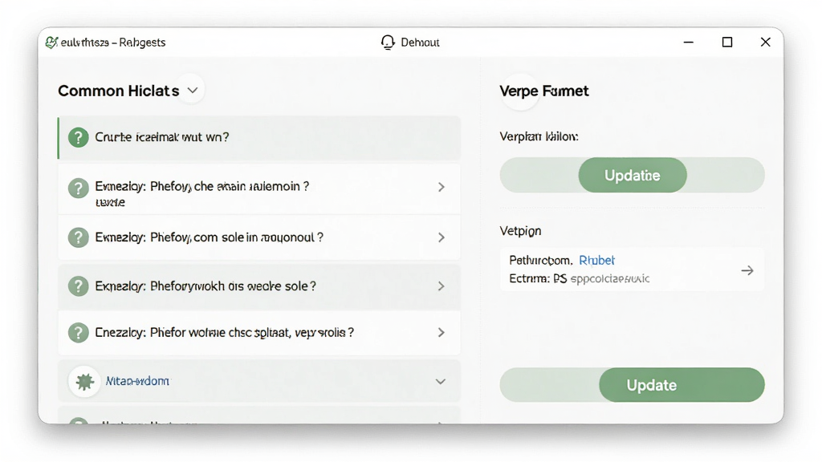Click the gear icon beside Nitan-erdom
822x462 pixels.
(84, 381)
